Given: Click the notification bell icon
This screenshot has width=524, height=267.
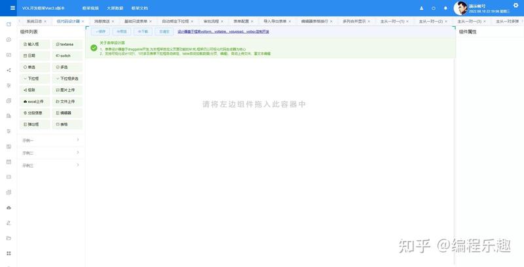Looking at the screenshot, I should tap(445, 8).
